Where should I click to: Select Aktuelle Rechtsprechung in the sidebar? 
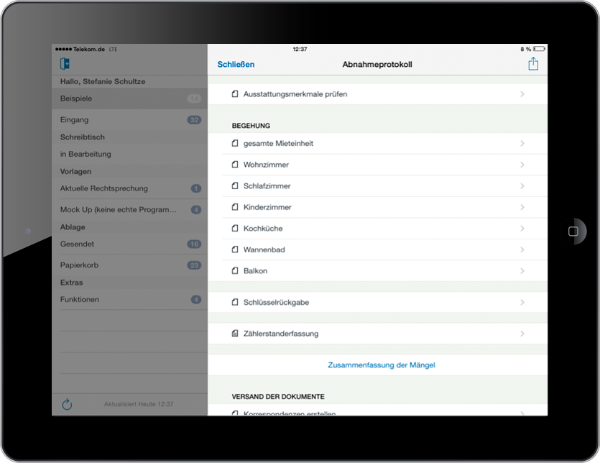tap(130, 188)
